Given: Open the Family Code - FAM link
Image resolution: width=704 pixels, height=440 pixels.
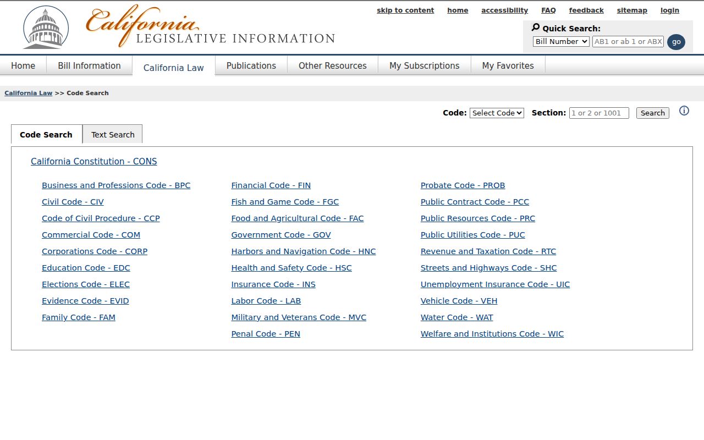Looking at the screenshot, I should pos(79,317).
